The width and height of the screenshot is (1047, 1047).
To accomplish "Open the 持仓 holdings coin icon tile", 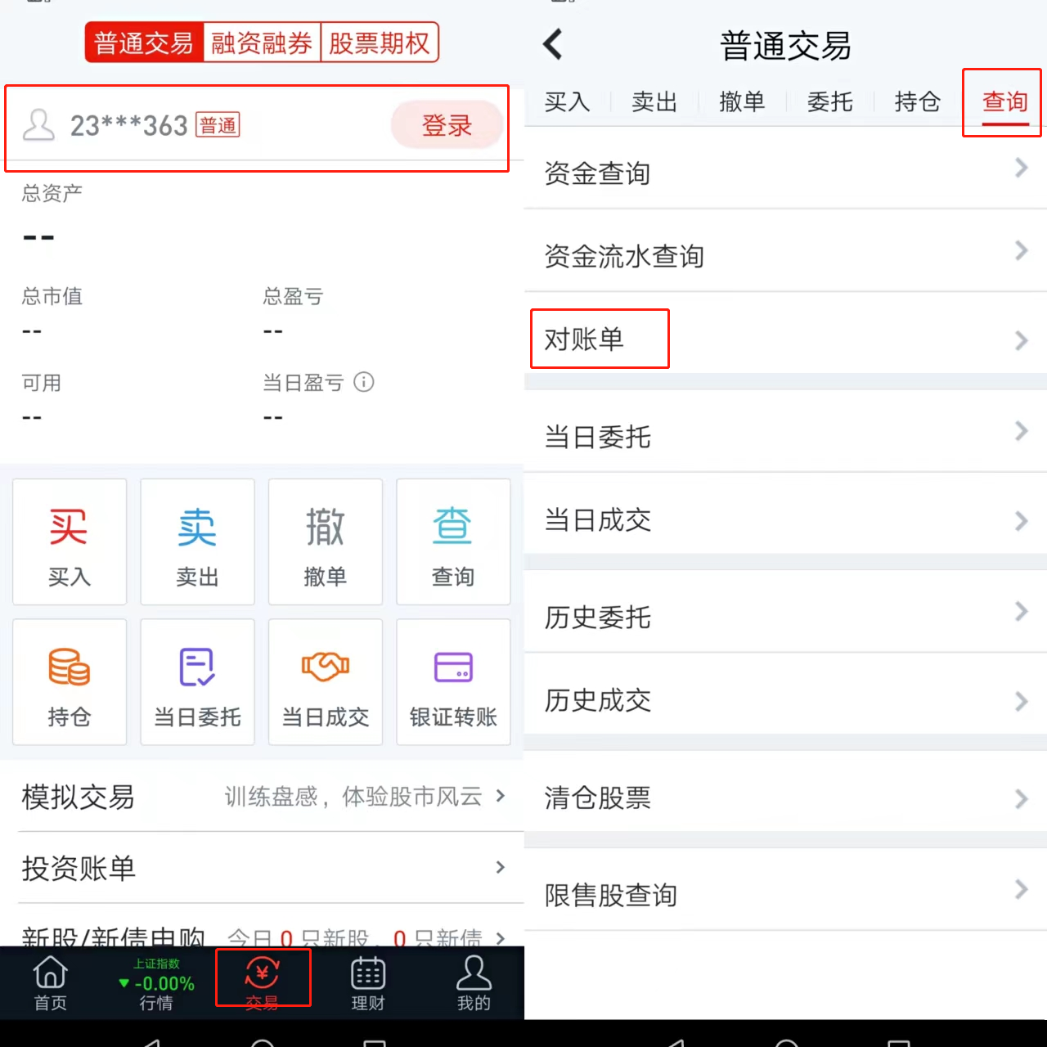I will [70, 681].
